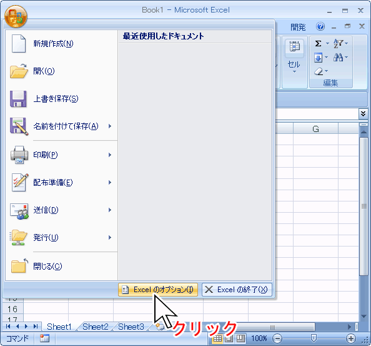
Task: Expand the 名前を付けて保存 submenu arrow
Action: click(110, 126)
